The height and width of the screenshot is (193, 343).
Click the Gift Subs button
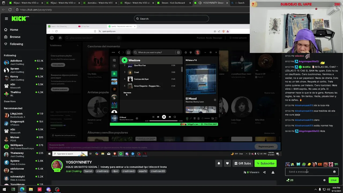tap(243, 163)
